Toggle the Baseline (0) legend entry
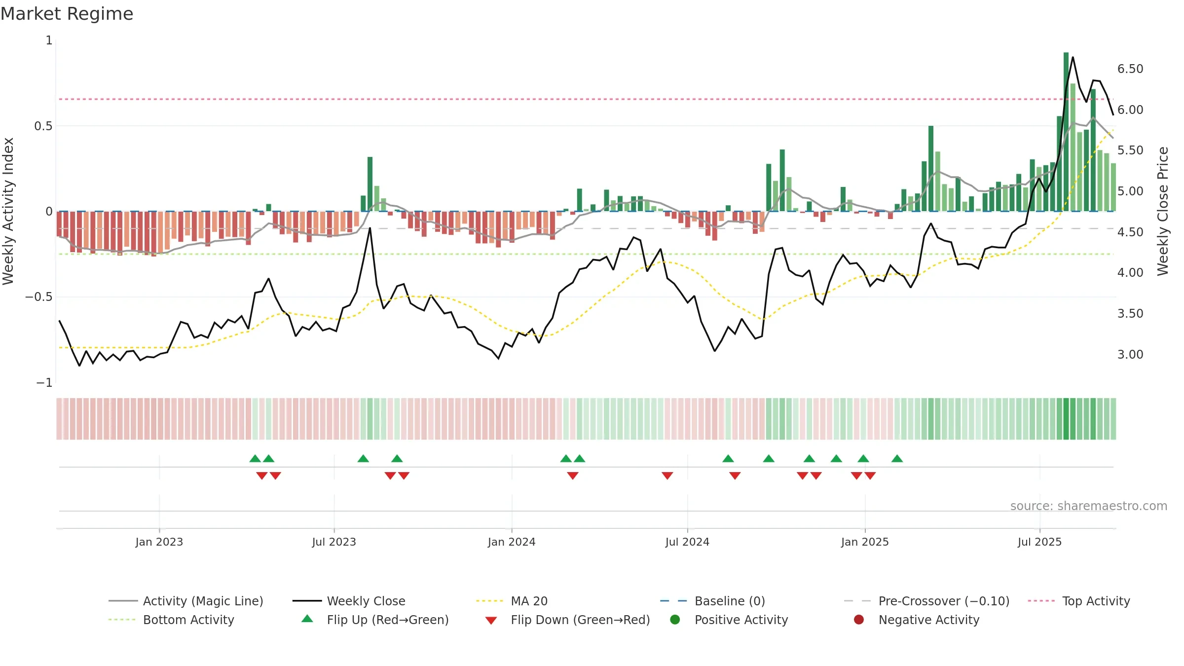The image size is (1184, 666). pyautogui.click(x=712, y=601)
